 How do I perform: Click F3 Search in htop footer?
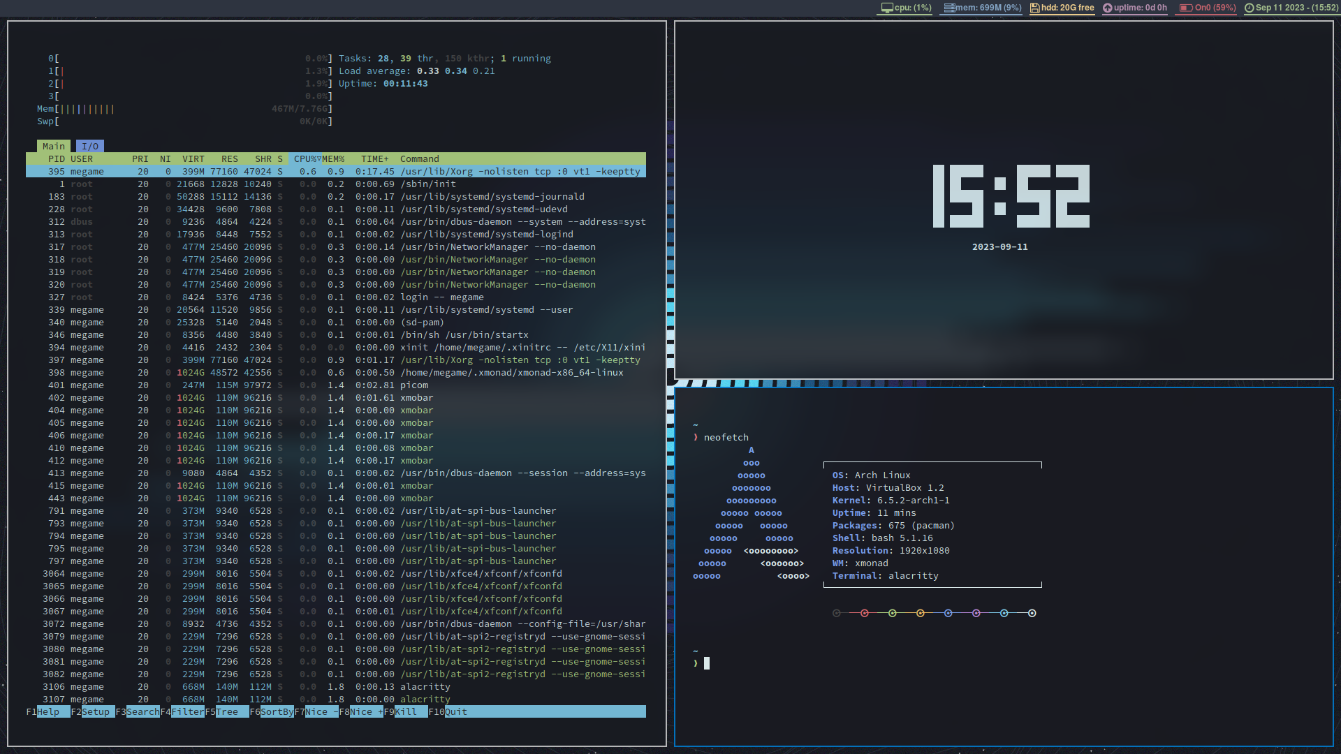[142, 711]
